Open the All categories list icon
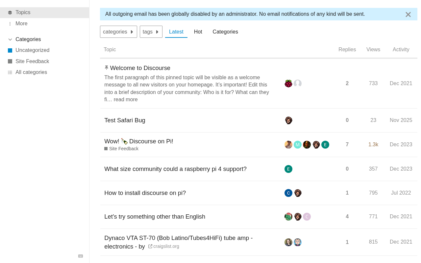Viewport: 421px width, 263px height. point(10,72)
